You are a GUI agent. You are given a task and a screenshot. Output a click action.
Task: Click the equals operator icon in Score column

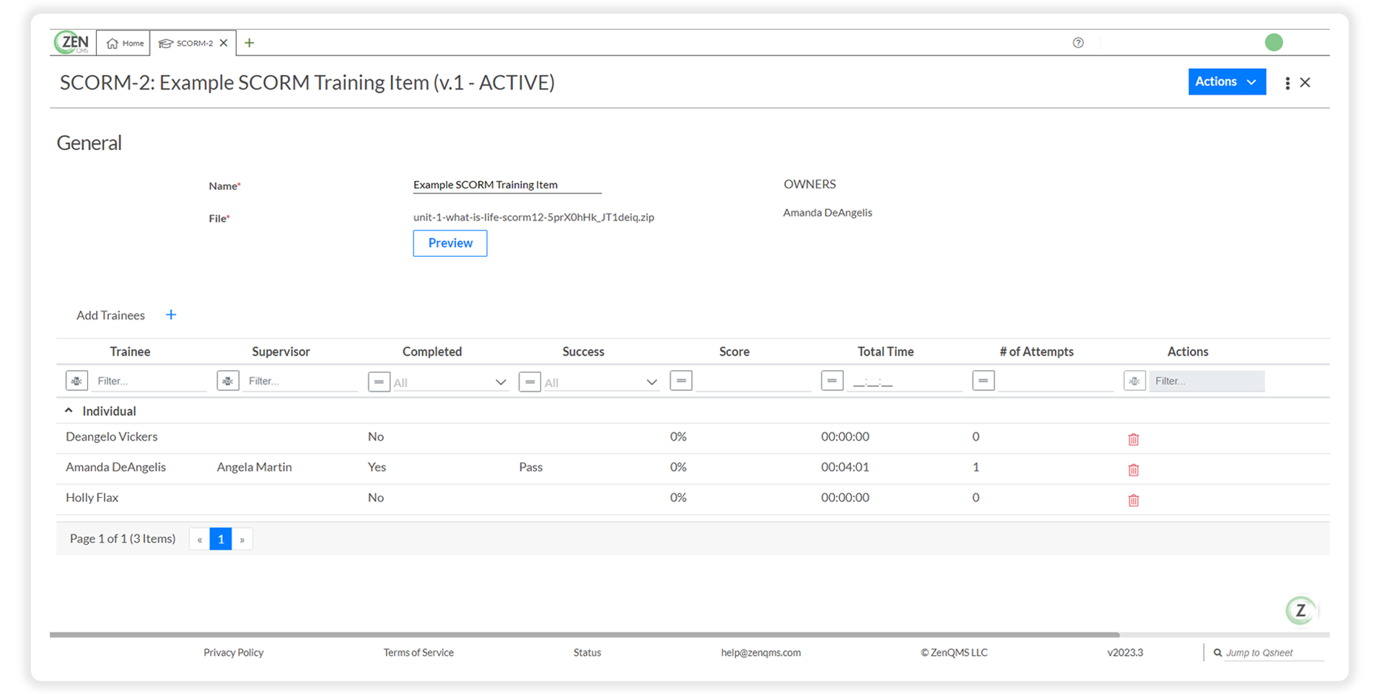(680, 380)
